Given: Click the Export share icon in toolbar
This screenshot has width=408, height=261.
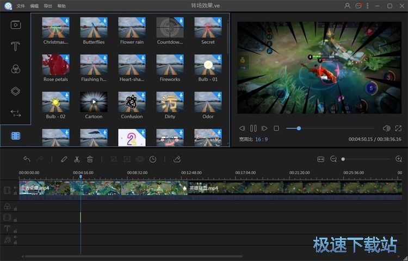Looking at the screenshot, I should [177, 159].
